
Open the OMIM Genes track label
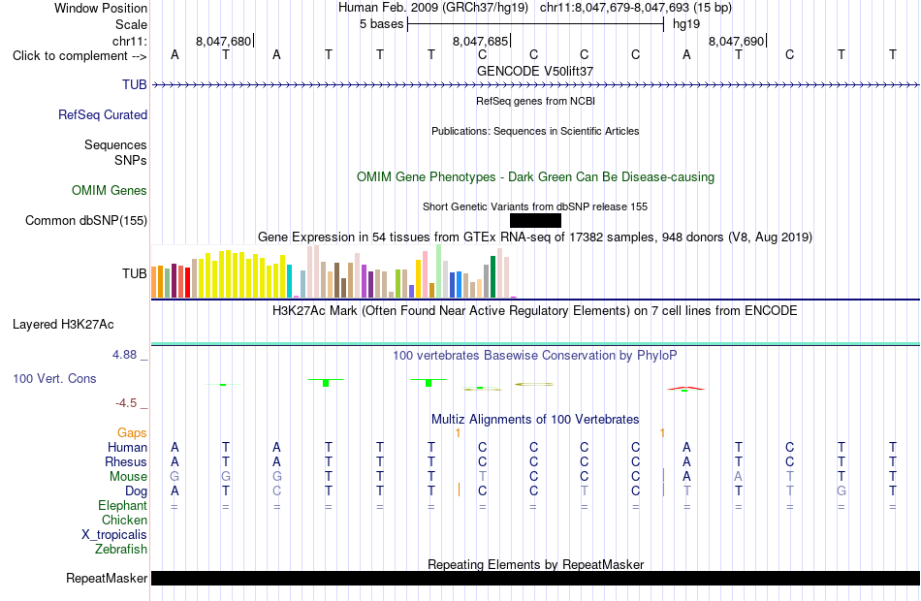[109, 190]
